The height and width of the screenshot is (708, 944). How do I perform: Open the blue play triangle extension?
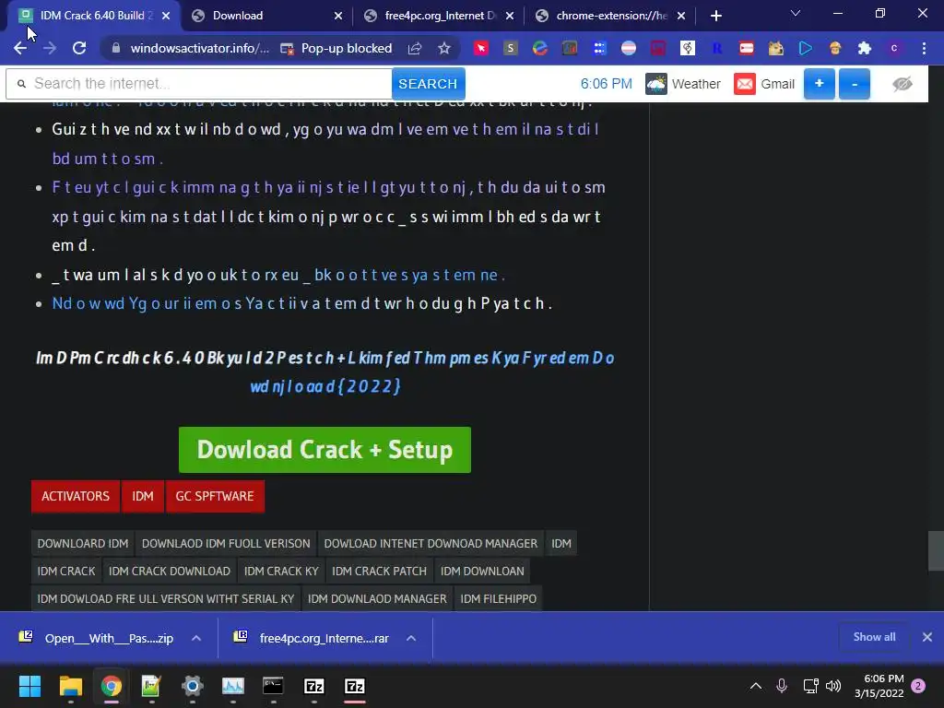pyautogui.click(x=806, y=48)
